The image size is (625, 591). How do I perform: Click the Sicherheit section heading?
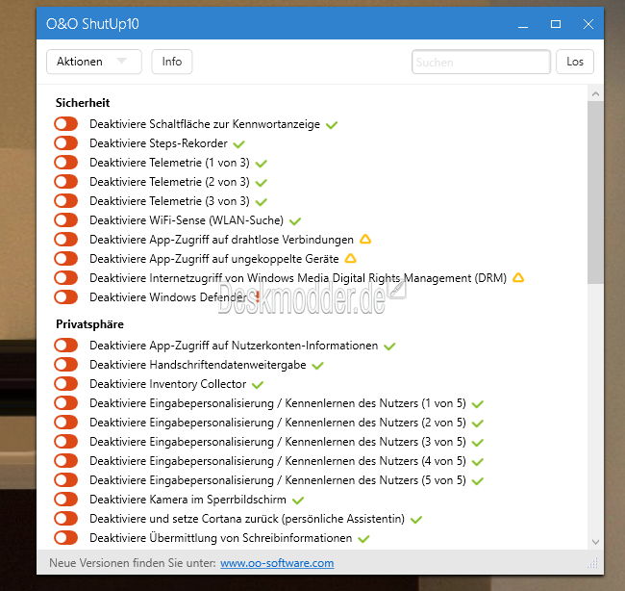tap(83, 103)
